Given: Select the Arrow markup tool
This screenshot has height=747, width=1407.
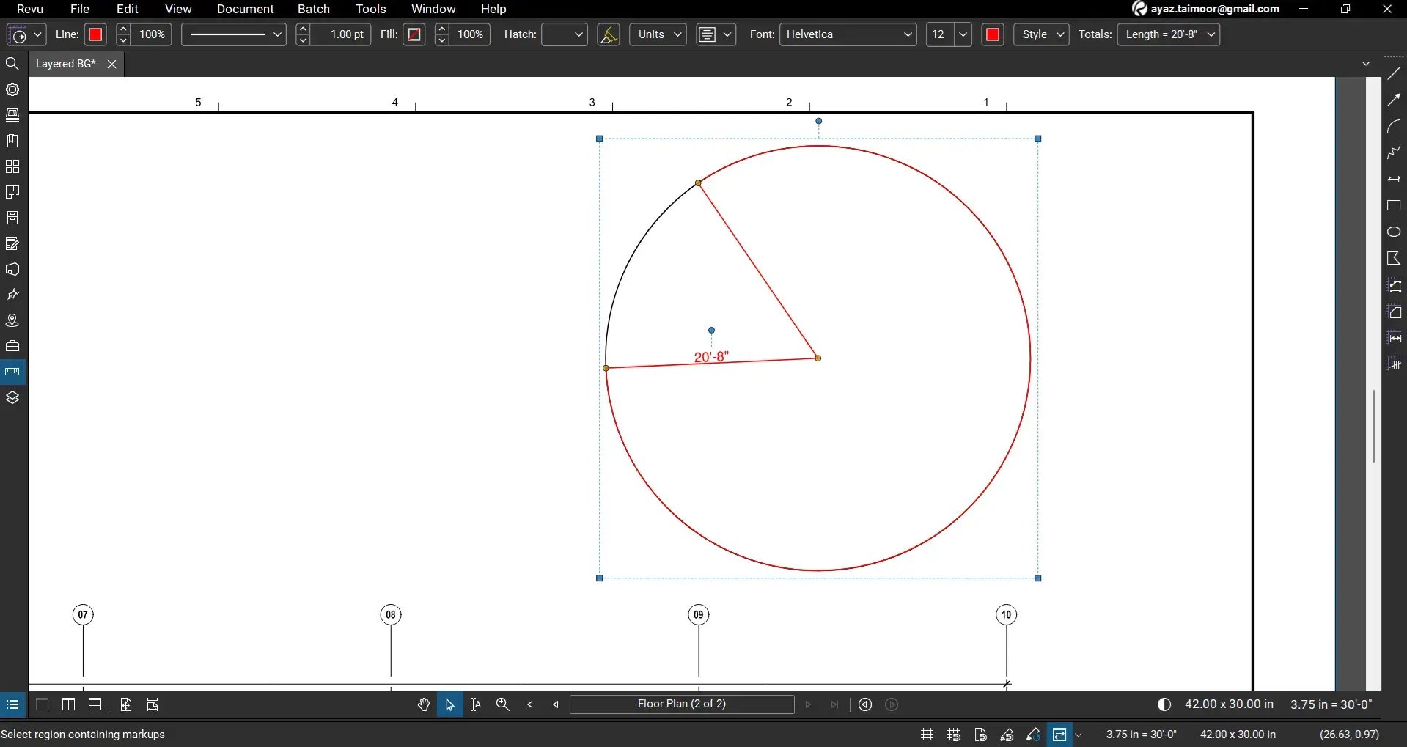Looking at the screenshot, I should tap(1394, 99).
